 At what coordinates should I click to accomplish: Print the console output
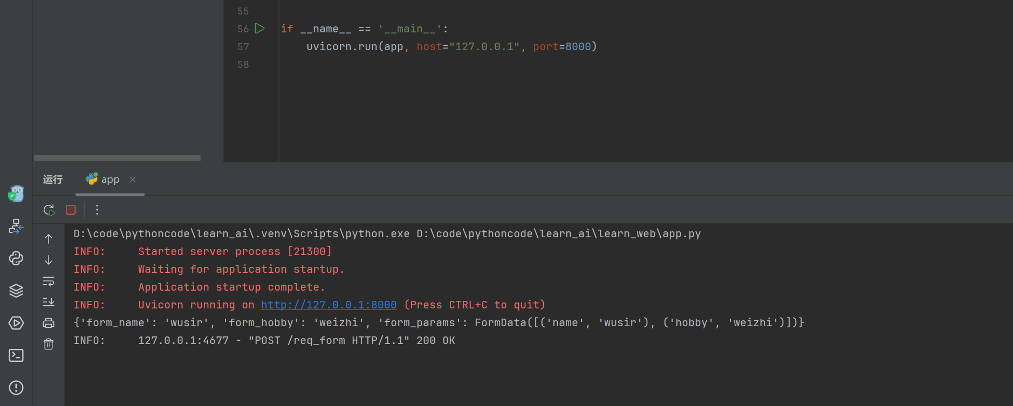coord(49,323)
